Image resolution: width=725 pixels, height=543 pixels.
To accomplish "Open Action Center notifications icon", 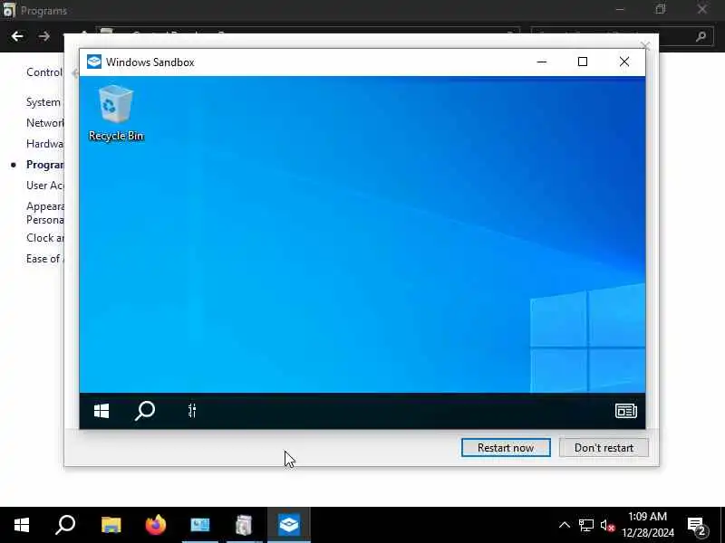I will pos(696,525).
